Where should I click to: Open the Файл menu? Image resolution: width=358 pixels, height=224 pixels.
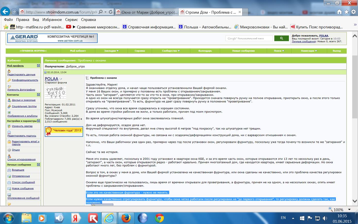tap(8, 20)
